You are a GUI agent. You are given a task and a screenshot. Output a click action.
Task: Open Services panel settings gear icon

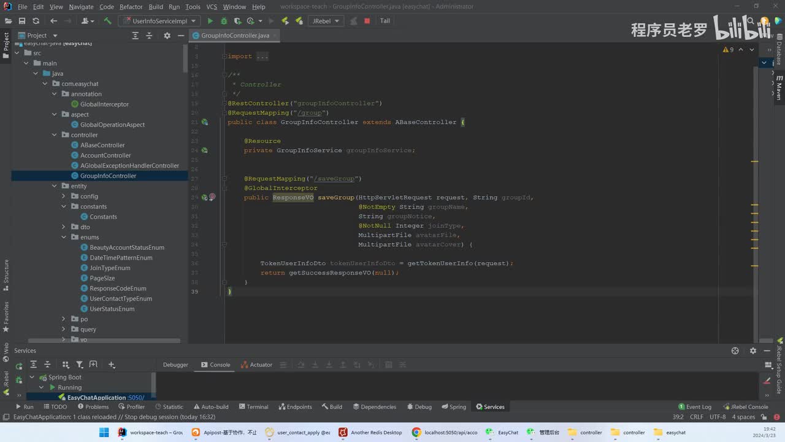point(752,351)
